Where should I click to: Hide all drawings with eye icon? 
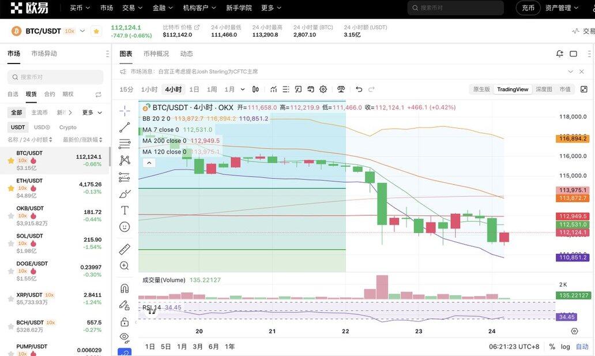tap(125, 337)
